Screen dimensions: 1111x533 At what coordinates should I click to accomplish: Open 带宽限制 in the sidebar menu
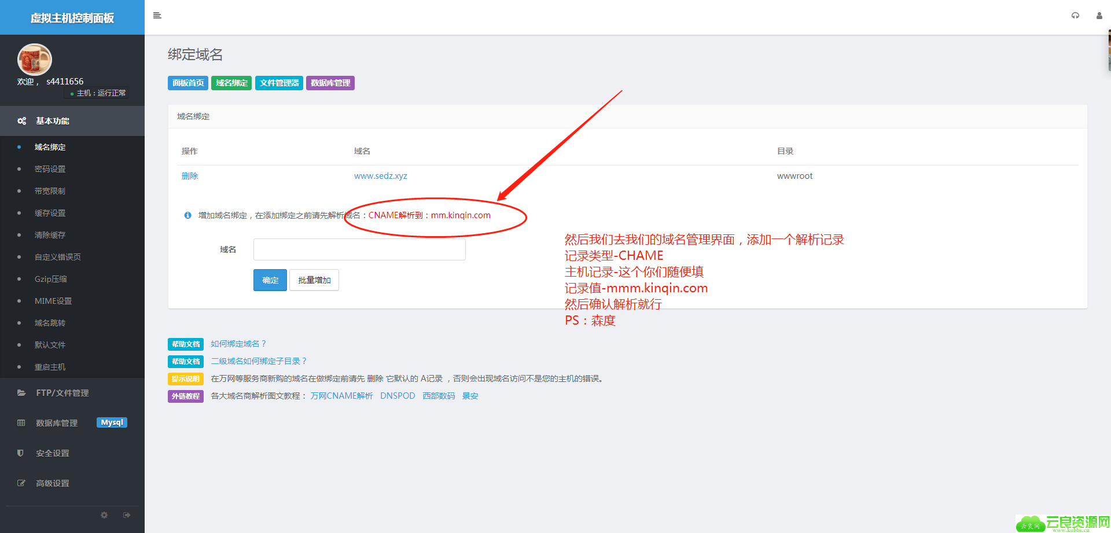pos(50,191)
